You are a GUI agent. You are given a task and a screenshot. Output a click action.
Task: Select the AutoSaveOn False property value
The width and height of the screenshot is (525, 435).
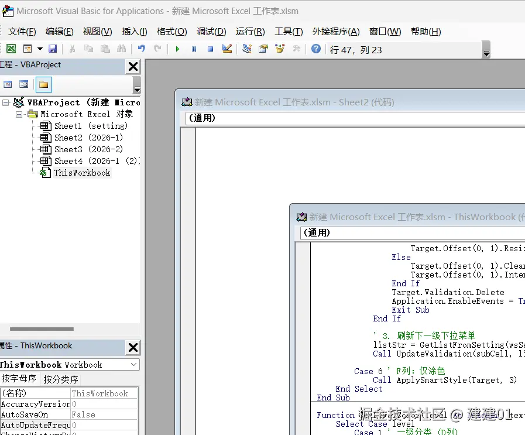point(82,415)
